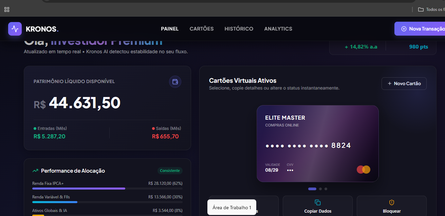The height and width of the screenshot is (216, 445).
Task: Open the HISTÓRICO tab
Action: pos(239,29)
